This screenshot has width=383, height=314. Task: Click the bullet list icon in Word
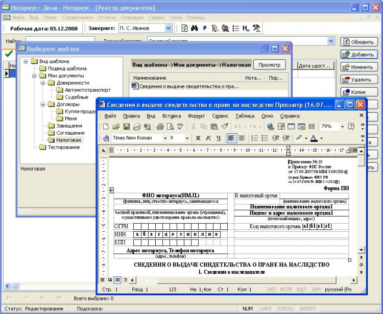click(265, 138)
